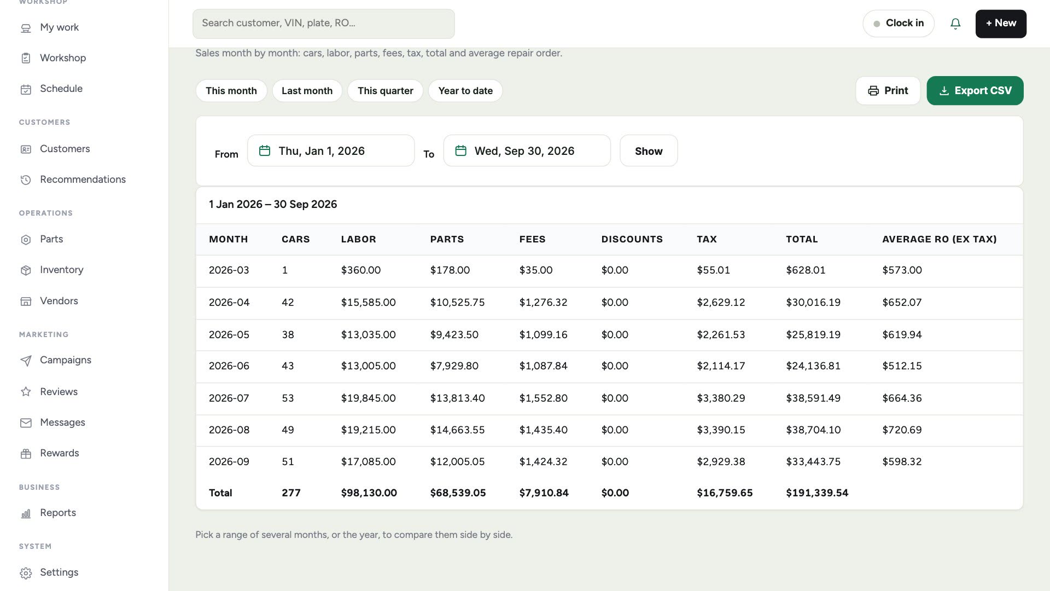Go to Reports in sidebar
Viewport: 1050px width, 591px height.
(58, 513)
